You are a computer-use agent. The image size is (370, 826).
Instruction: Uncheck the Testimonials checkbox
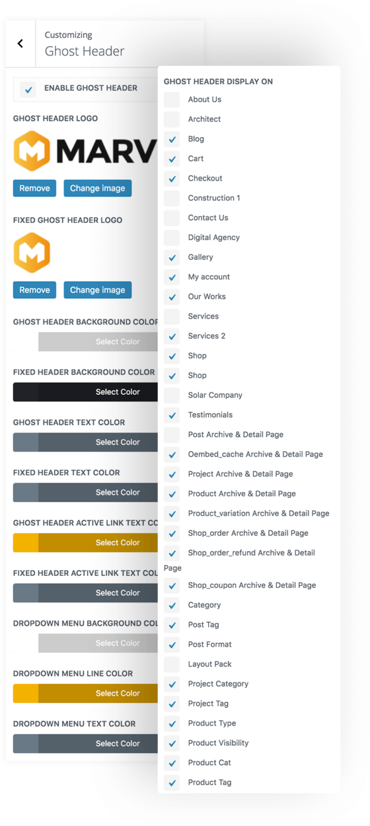[172, 415]
